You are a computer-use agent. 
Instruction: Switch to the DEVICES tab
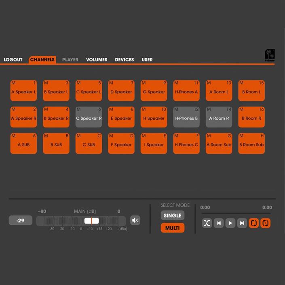click(x=124, y=59)
